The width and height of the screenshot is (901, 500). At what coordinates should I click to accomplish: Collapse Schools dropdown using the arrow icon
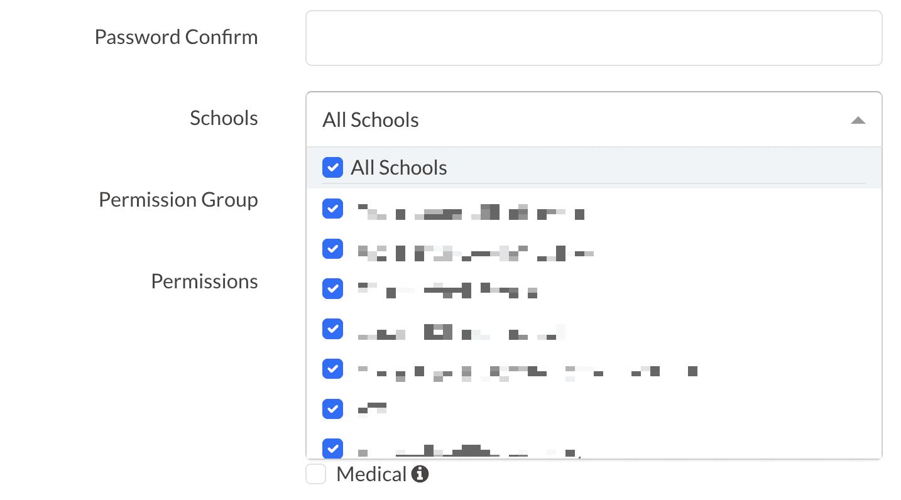click(x=858, y=120)
